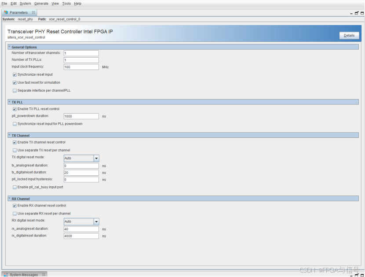The width and height of the screenshot is (365, 277).
Task: Collapse the General Options section
Action: tap(11, 47)
